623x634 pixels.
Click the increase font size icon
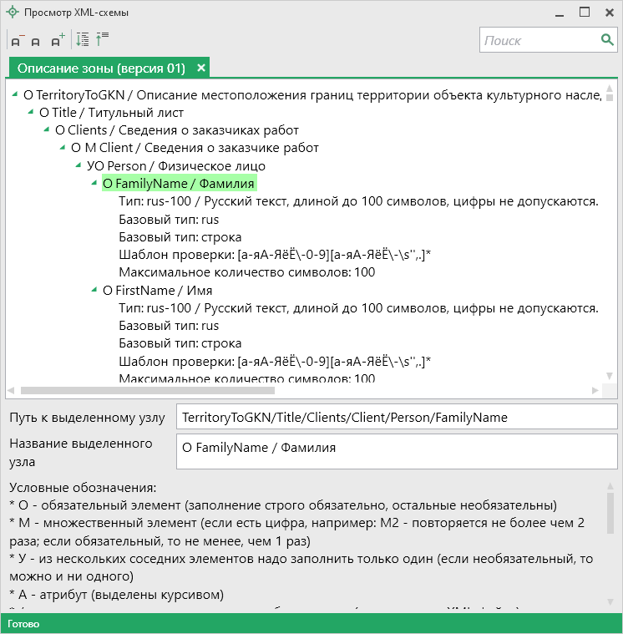coord(57,40)
